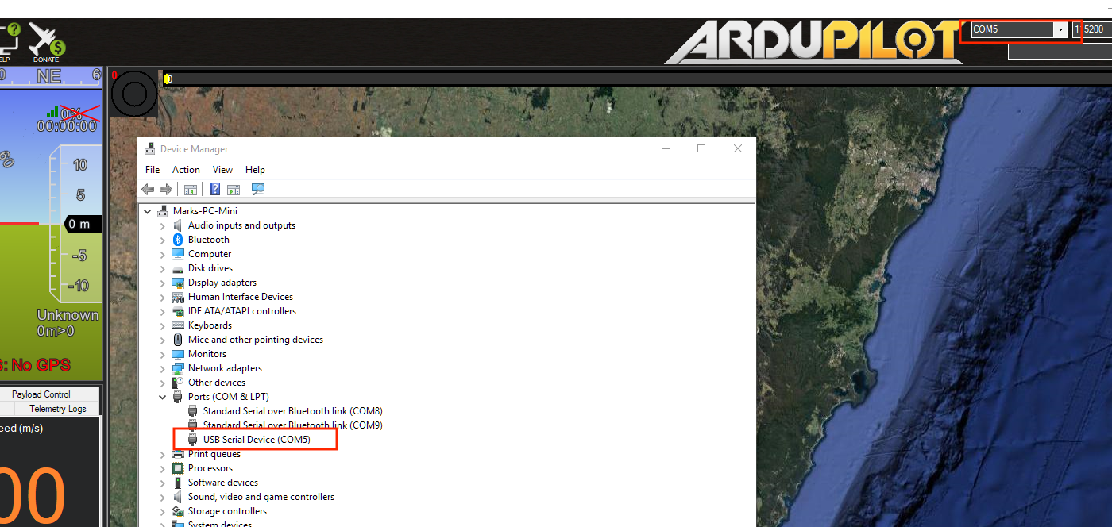Open the View menu in Device Manager
Viewport: 1112px width, 527px height.
click(x=222, y=170)
